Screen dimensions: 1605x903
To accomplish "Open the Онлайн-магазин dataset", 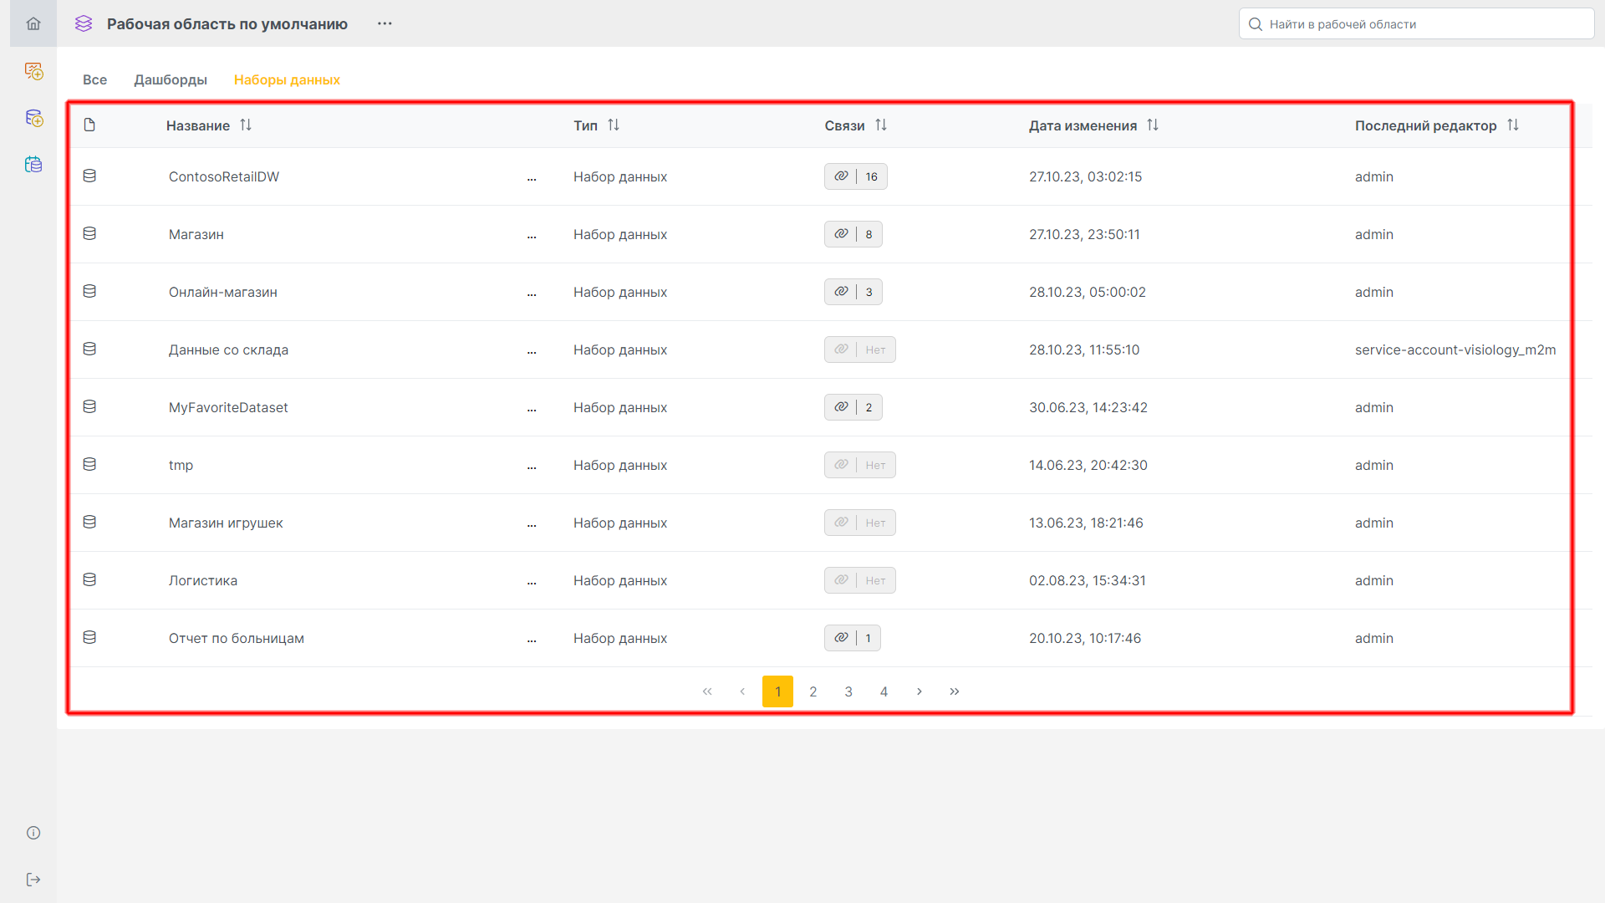I will point(223,292).
